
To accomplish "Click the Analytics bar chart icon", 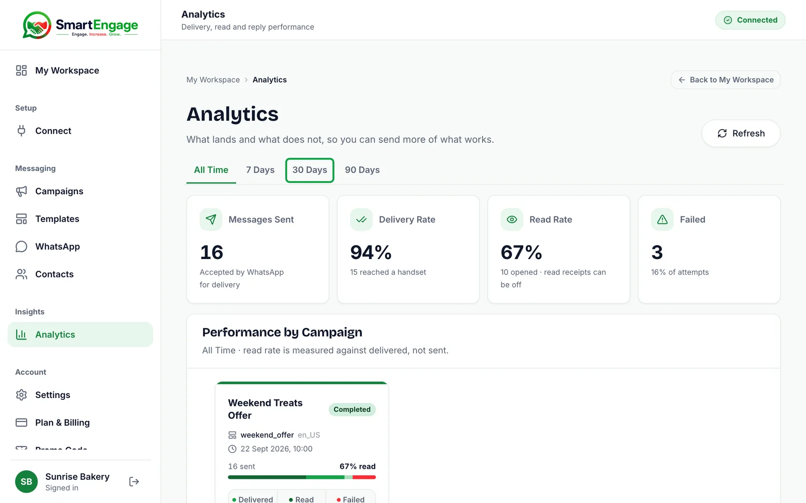I will click(x=21, y=334).
